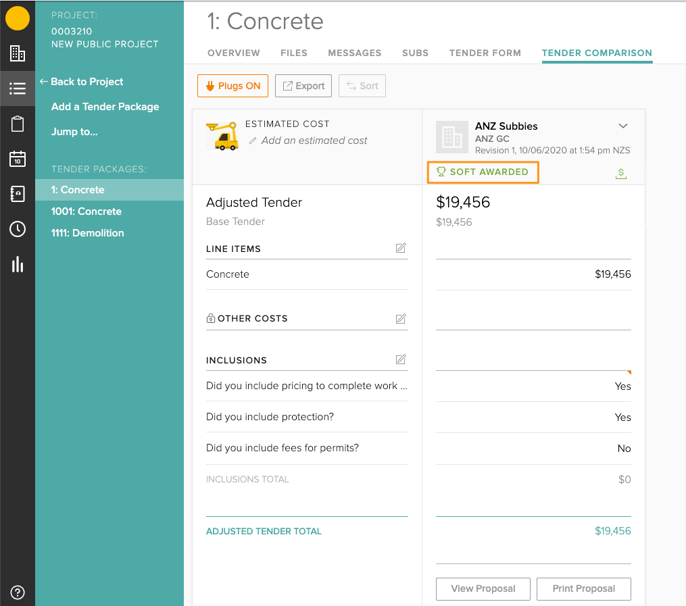
Task: Open the calendar icon in sidebar
Action: [x=18, y=159]
